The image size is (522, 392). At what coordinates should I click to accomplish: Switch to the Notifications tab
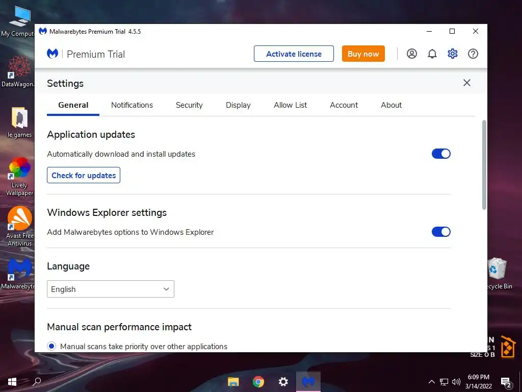[x=132, y=105]
